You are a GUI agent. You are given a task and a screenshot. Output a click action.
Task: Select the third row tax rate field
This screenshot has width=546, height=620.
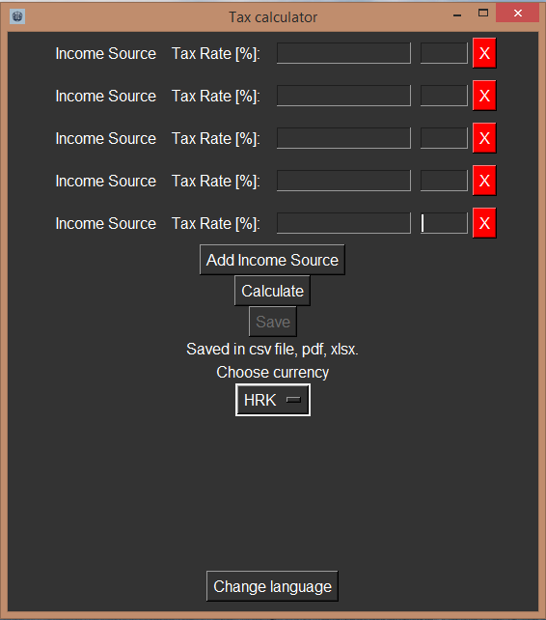pyautogui.click(x=444, y=138)
